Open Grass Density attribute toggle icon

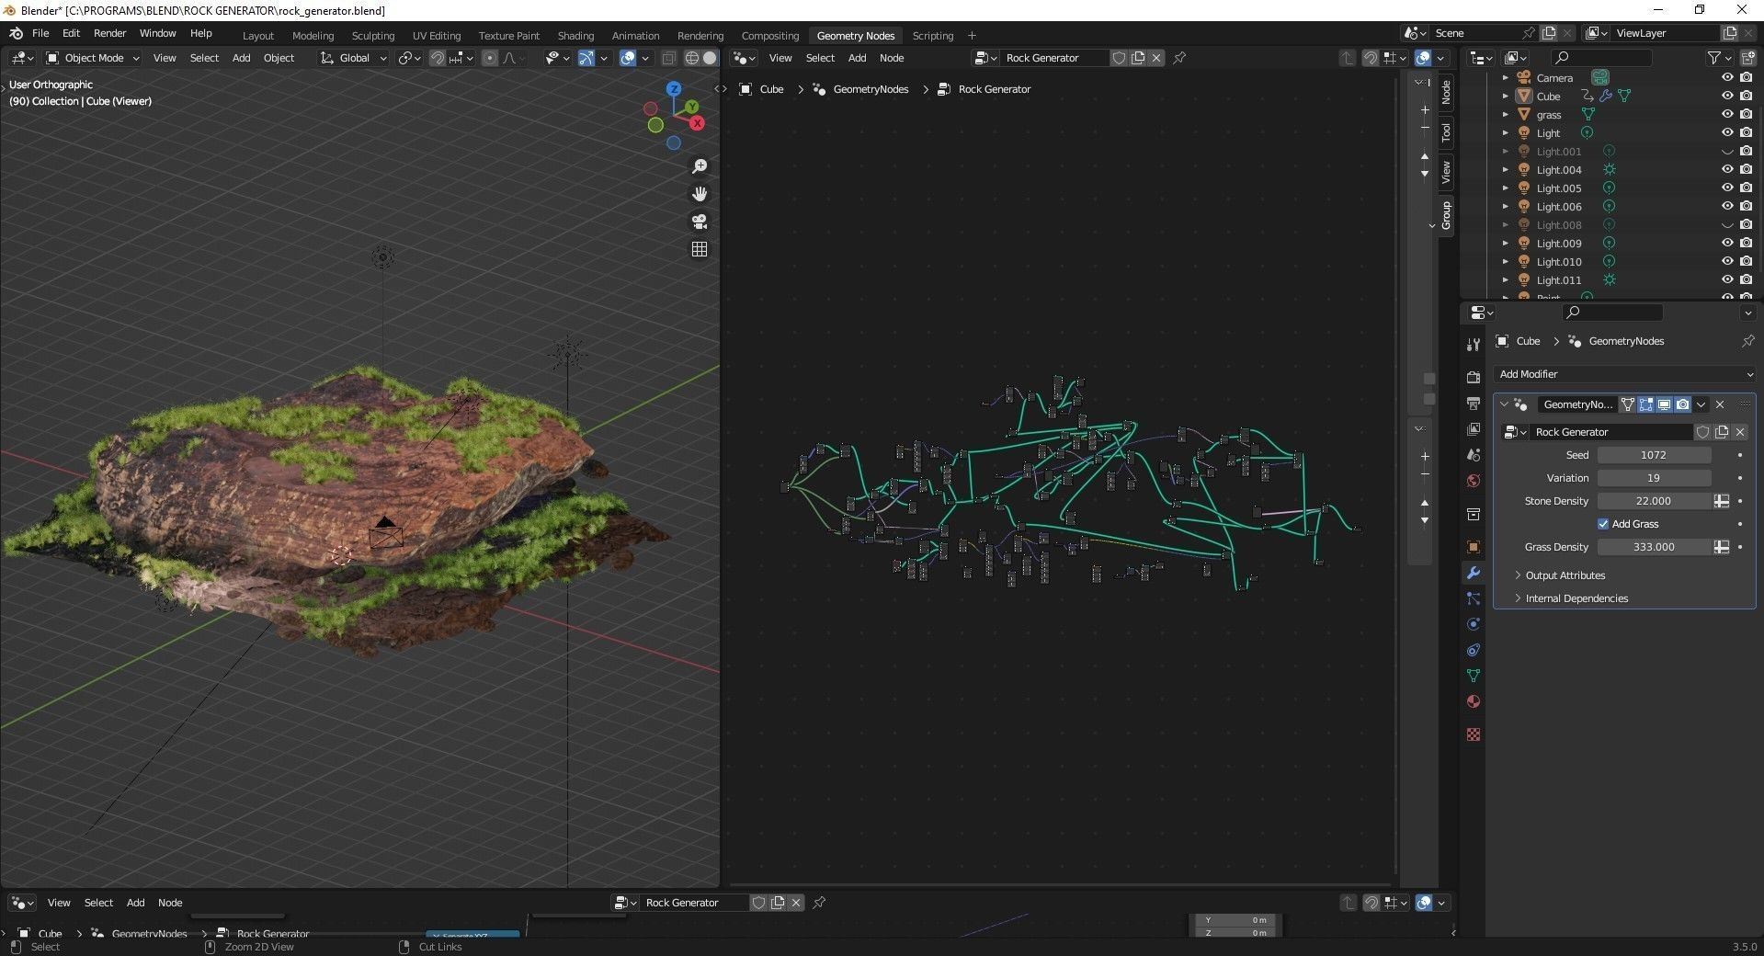(1722, 547)
